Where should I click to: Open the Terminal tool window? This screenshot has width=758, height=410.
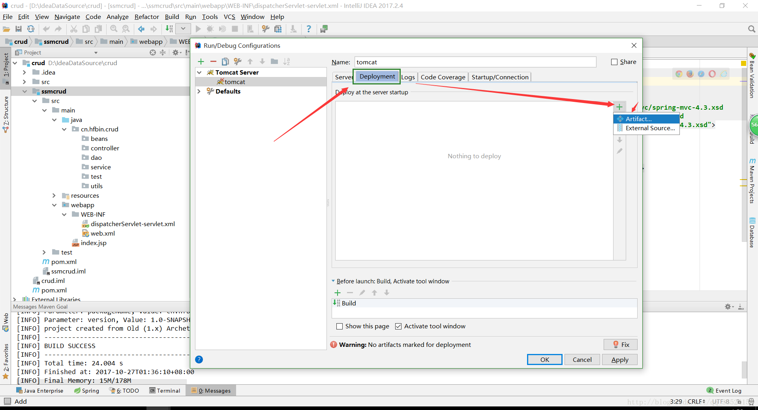(165, 391)
